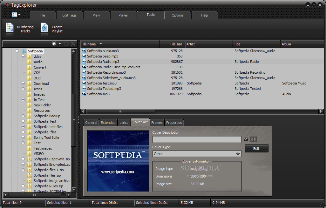The width and height of the screenshot is (326, 208).
Task: Open the layout panel icon menu
Action: point(17,15)
